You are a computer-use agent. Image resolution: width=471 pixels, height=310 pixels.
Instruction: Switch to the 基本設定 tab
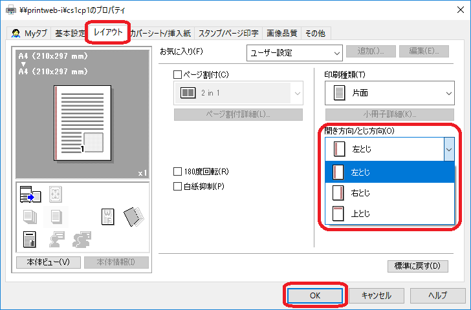tap(70, 34)
